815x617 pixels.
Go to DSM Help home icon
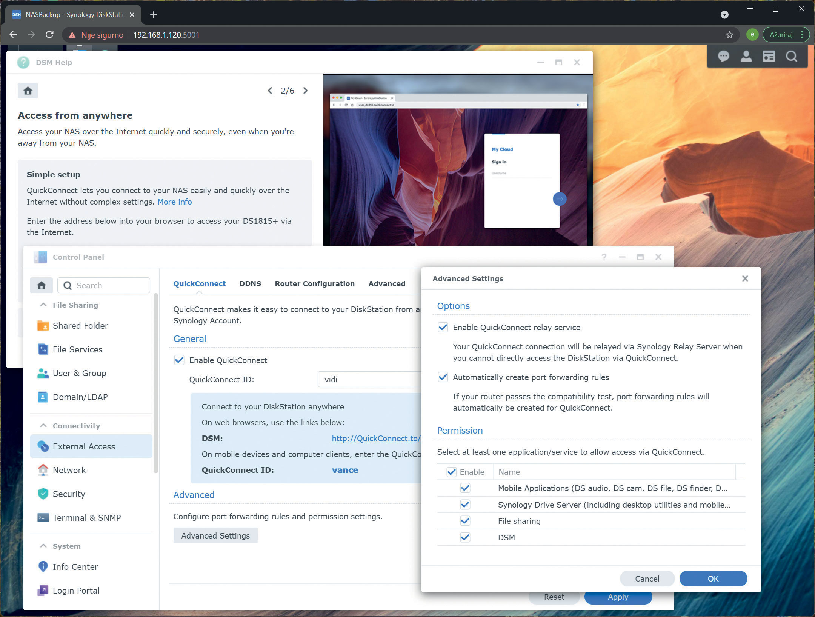click(x=28, y=91)
